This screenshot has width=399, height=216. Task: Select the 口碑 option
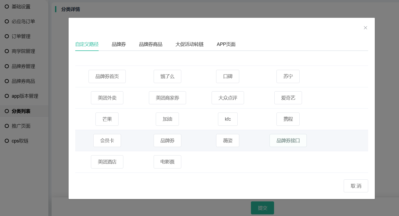pos(228,76)
